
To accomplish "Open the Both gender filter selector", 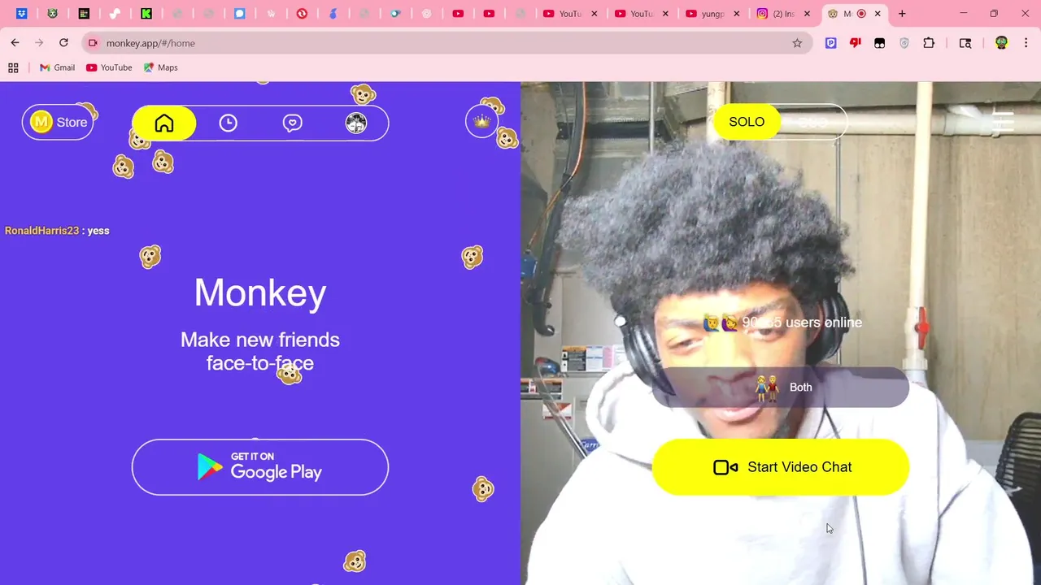I will point(781,388).
